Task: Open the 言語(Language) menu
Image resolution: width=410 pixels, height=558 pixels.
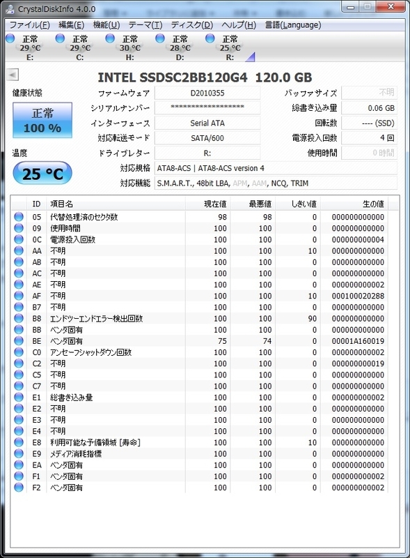Action: pos(293,25)
